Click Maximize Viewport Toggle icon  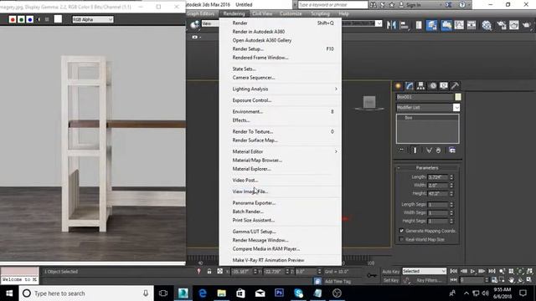(529, 280)
